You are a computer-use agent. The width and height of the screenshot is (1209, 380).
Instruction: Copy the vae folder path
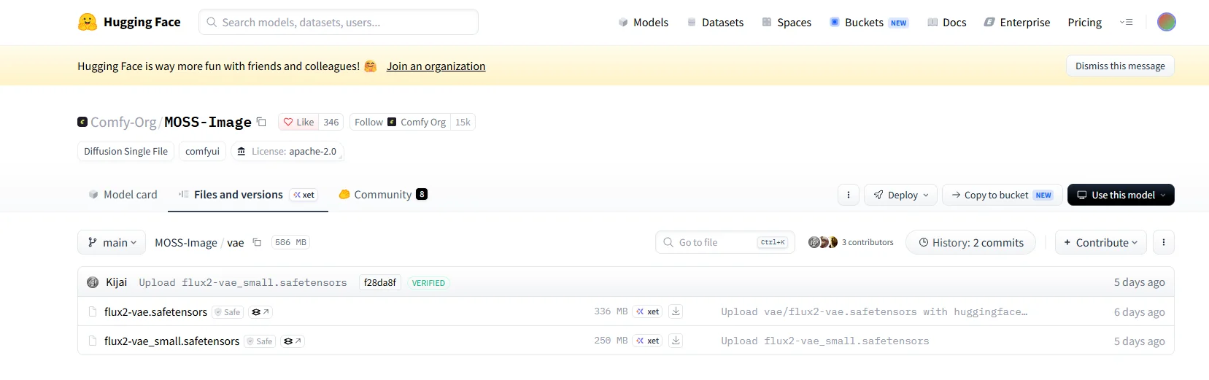257,242
